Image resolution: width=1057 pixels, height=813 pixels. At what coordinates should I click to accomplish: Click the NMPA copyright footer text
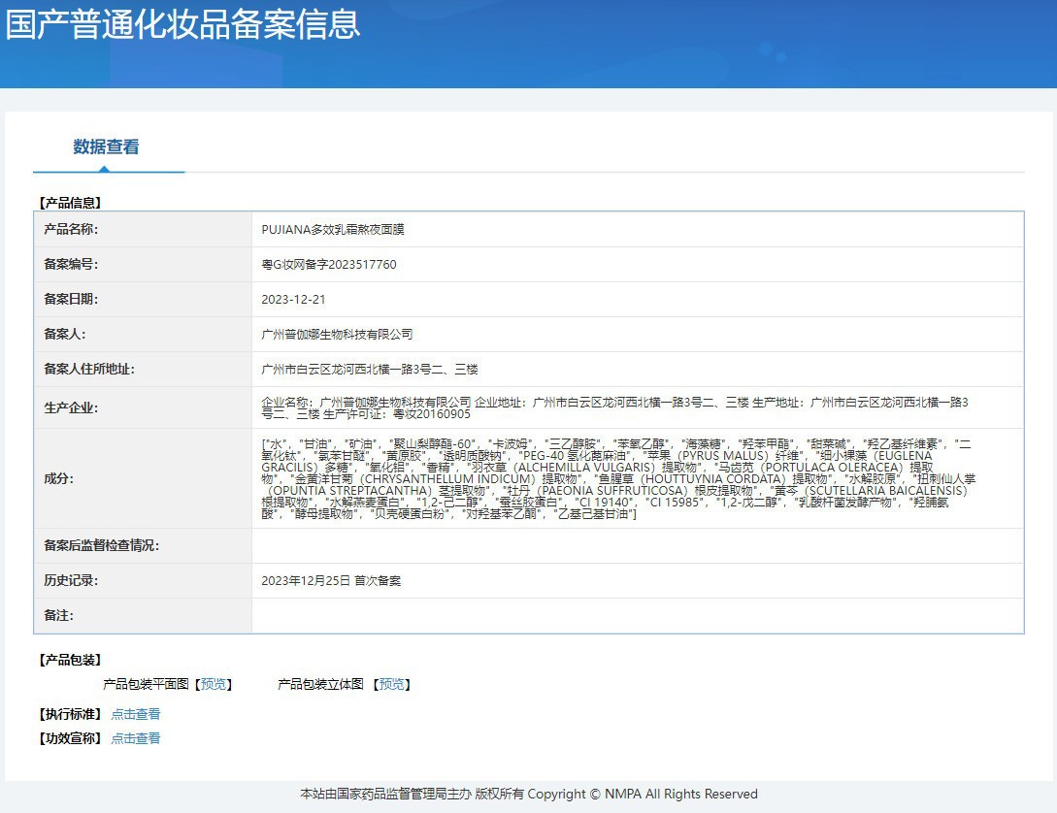528,795
